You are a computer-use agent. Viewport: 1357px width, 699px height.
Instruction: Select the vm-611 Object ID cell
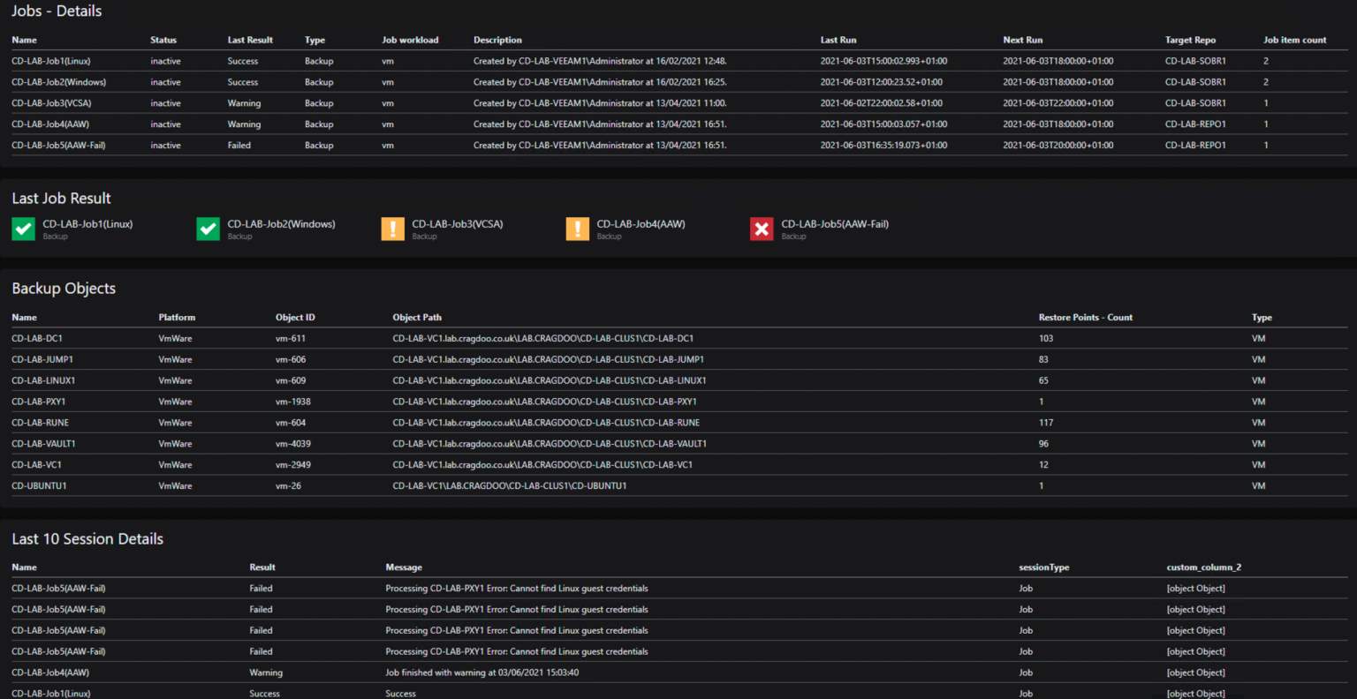click(292, 338)
